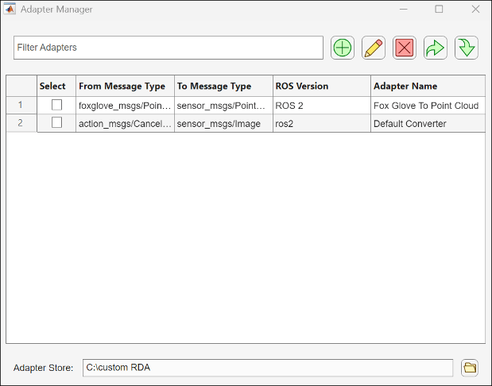Click the Fox Glove To Point Cloud cell
Screen dimensions: 492x386
click(428, 106)
